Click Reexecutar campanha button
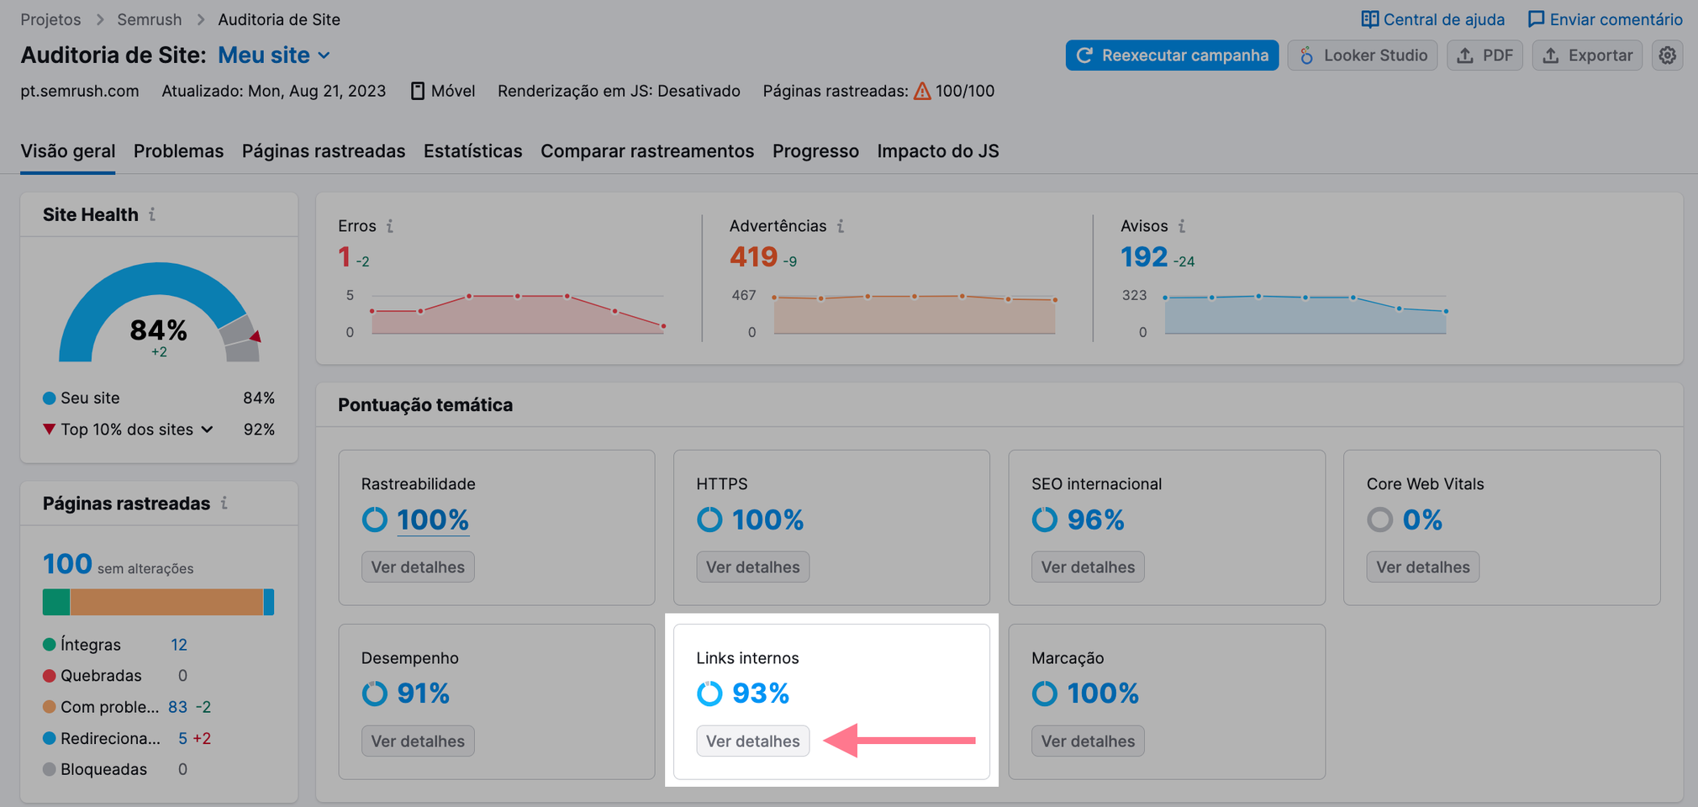 (x=1172, y=55)
